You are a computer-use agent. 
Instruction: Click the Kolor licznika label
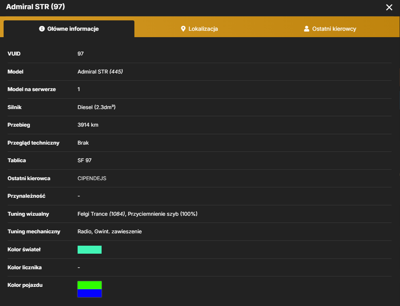(25, 267)
